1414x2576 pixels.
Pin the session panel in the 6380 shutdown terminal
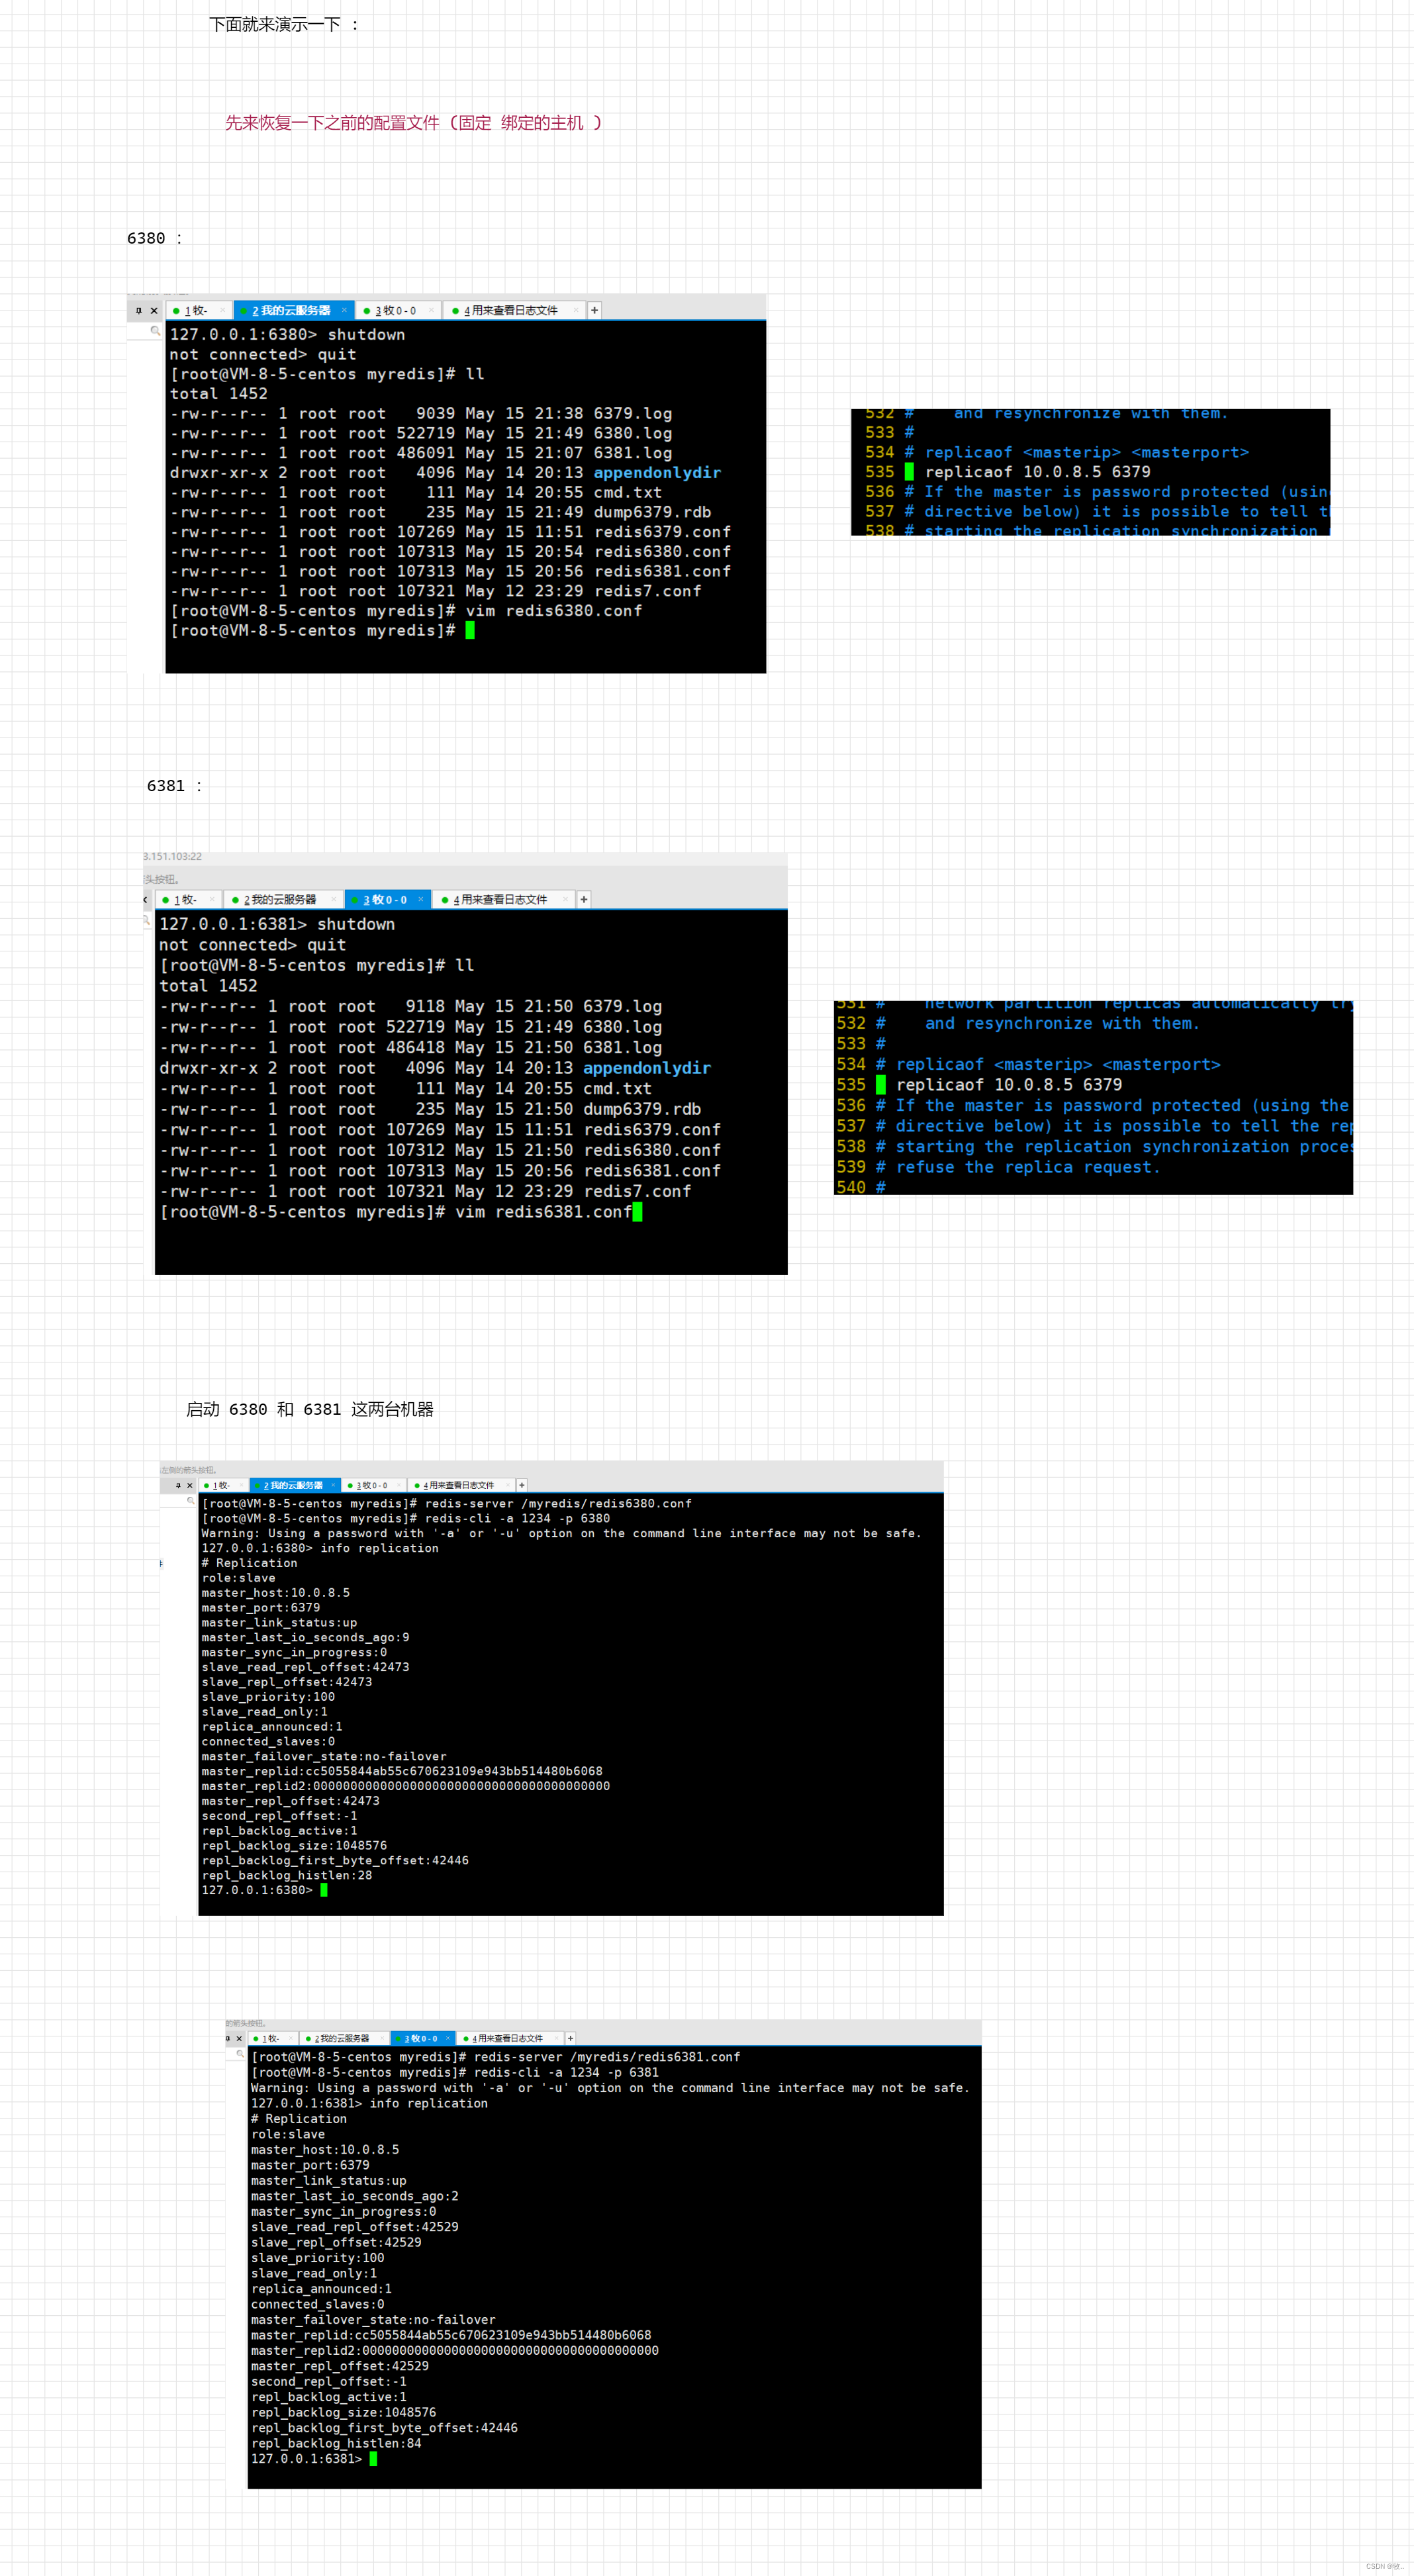pos(139,311)
